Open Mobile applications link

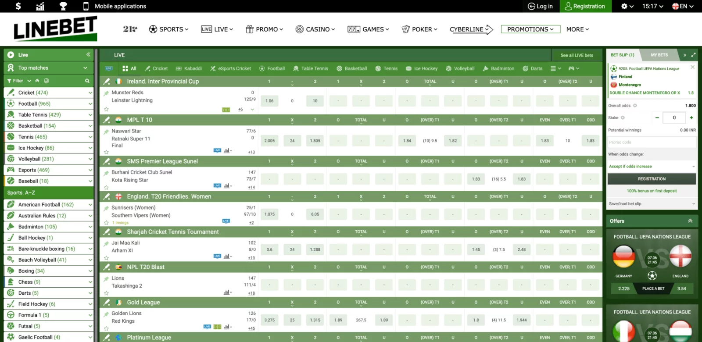115,6
